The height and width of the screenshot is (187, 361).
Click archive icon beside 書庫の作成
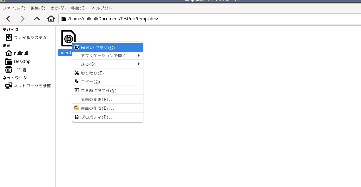[x=77, y=108]
